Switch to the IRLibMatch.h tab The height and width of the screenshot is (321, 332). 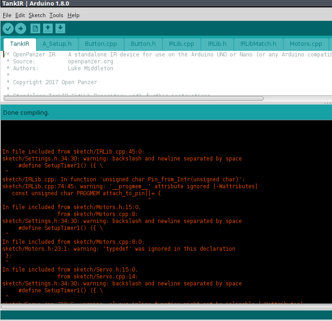pyautogui.click(x=258, y=44)
